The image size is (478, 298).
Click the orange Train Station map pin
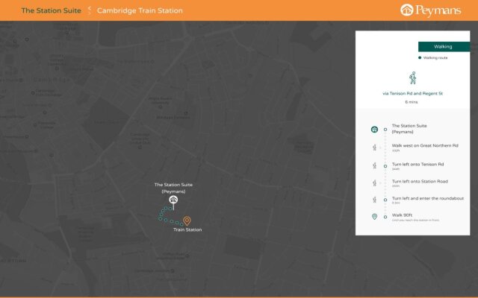click(x=187, y=221)
